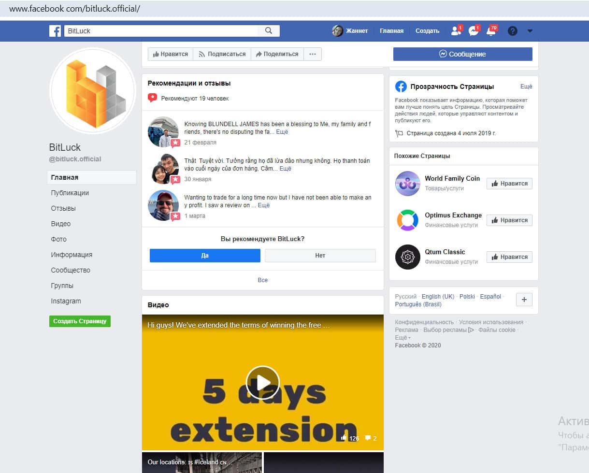Open Отзывы in the sidebar
This screenshot has height=473, width=589.
[x=63, y=208]
